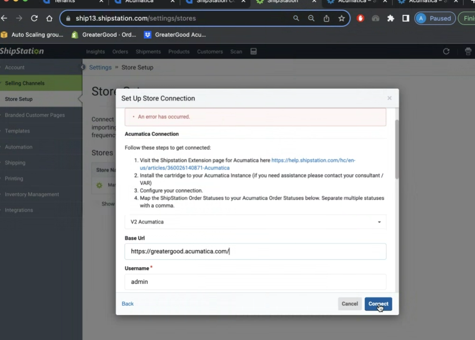The width and height of the screenshot is (475, 340).
Task: Click the lock icon in address bar
Action: click(68, 18)
